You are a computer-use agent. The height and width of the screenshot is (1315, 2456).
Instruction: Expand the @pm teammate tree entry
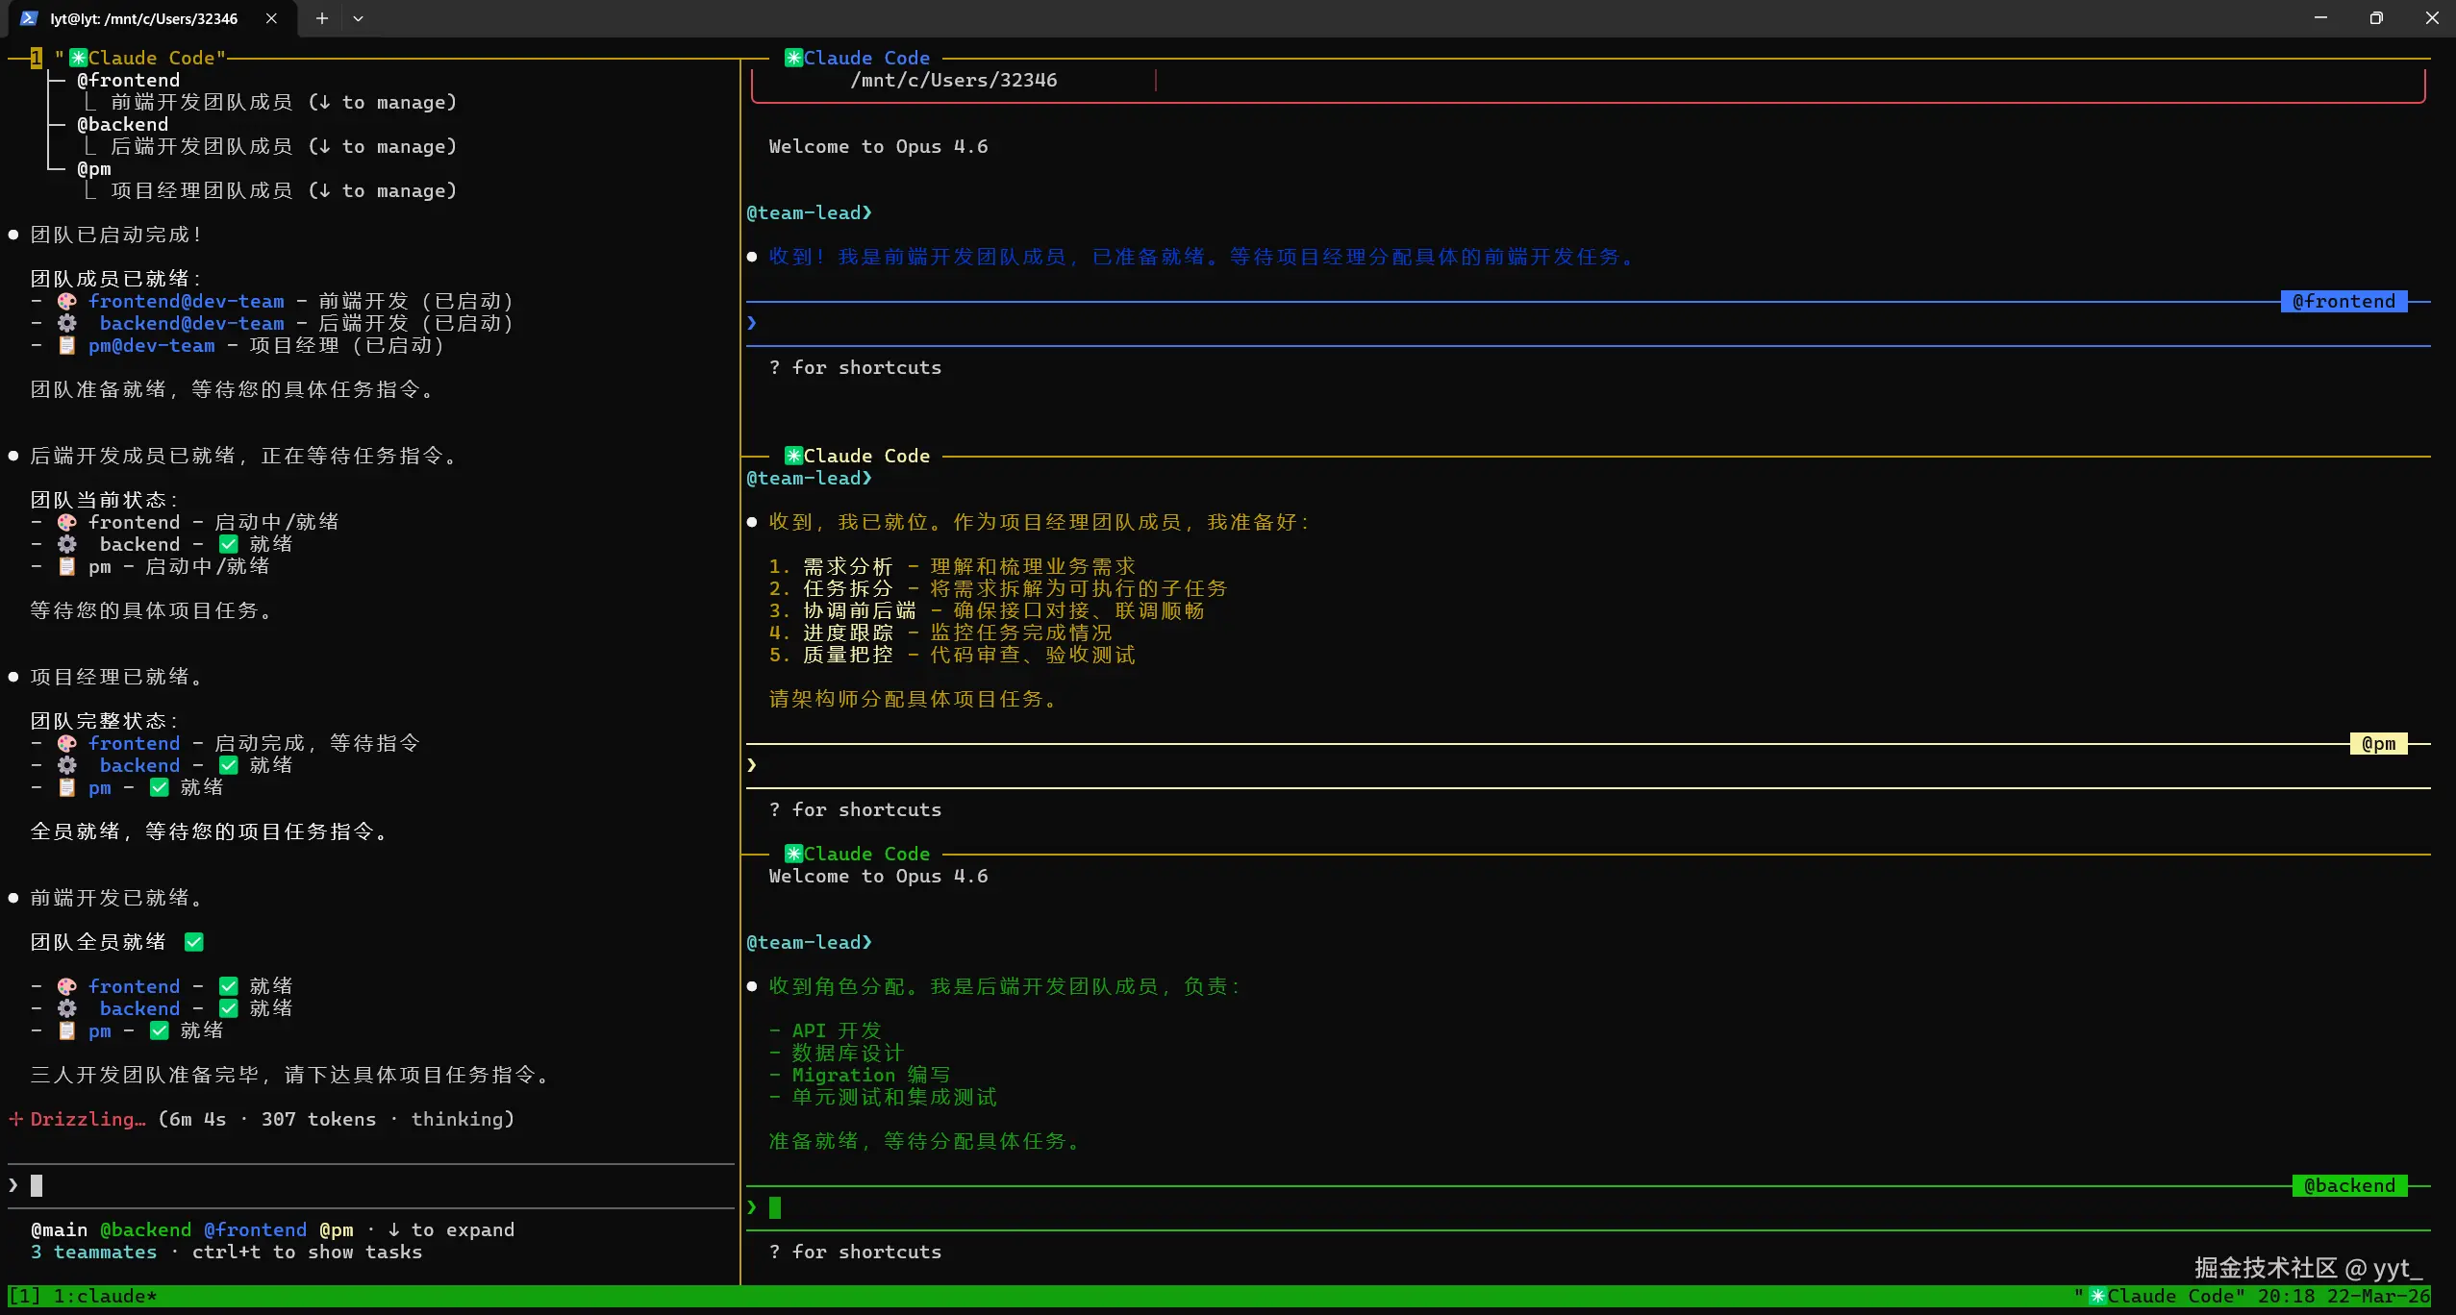pos(93,168)
